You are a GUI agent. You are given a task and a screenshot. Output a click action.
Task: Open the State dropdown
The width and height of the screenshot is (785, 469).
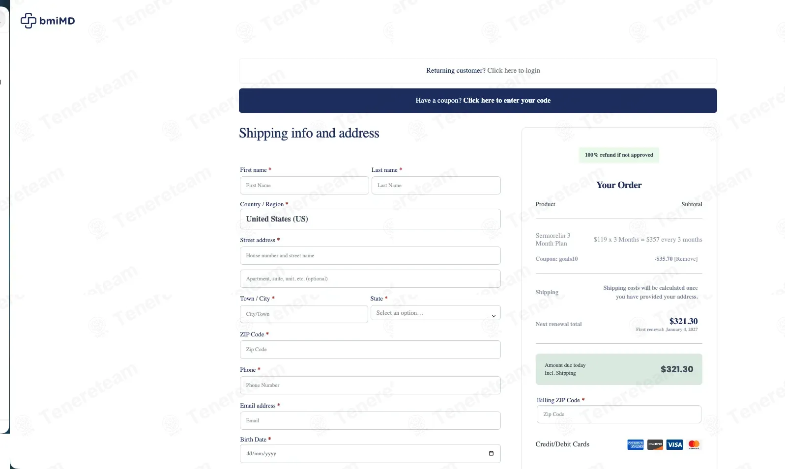[436, 313]
